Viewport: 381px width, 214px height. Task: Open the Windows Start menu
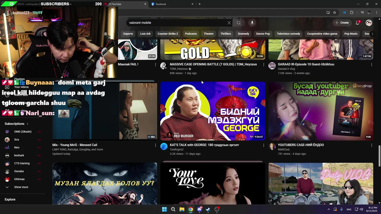pyautogui.click(x=164, y=209)
